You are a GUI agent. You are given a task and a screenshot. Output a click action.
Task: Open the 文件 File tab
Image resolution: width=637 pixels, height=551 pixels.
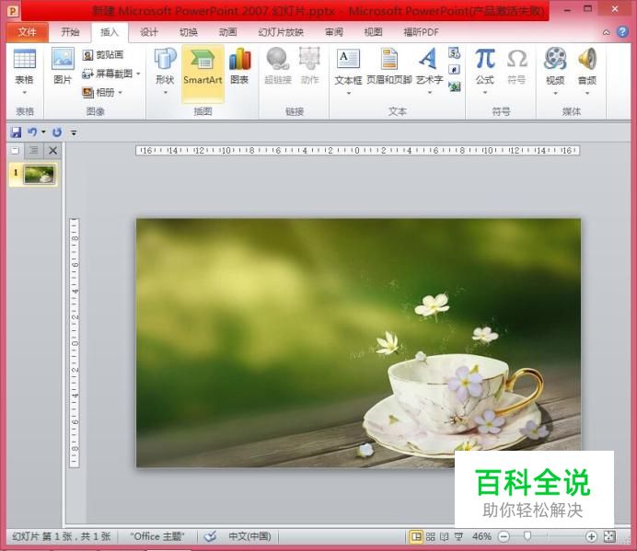click(28, 32)
